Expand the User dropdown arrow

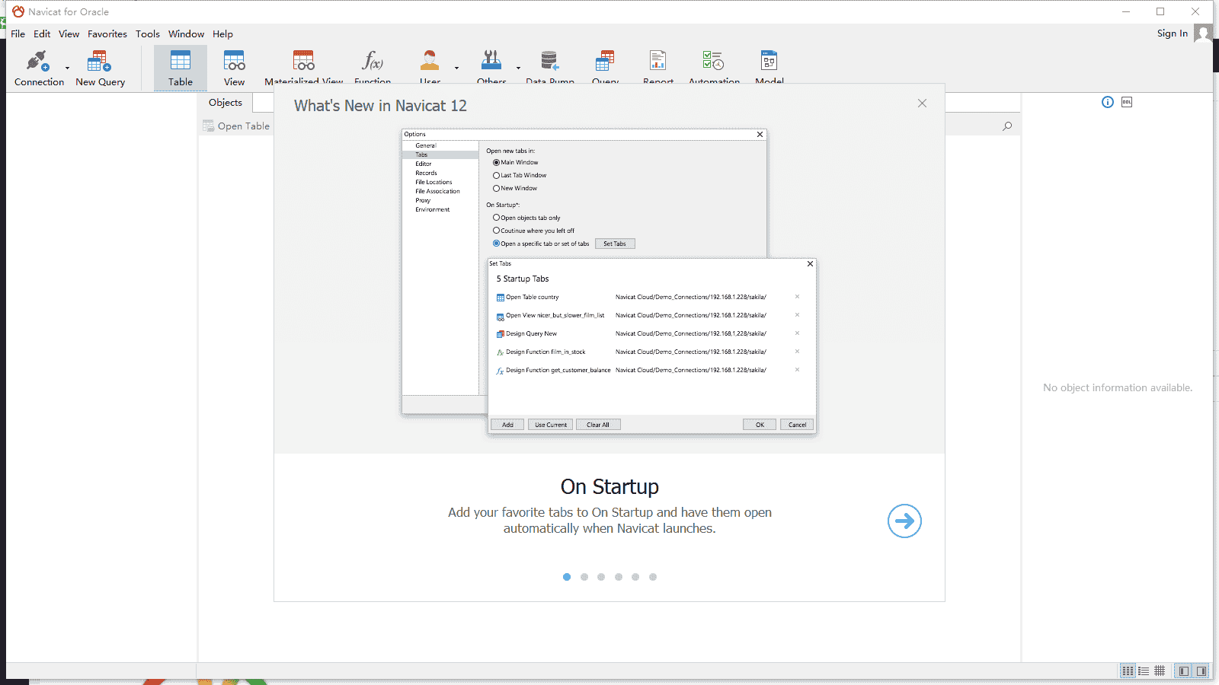click(x=456, y=68)
